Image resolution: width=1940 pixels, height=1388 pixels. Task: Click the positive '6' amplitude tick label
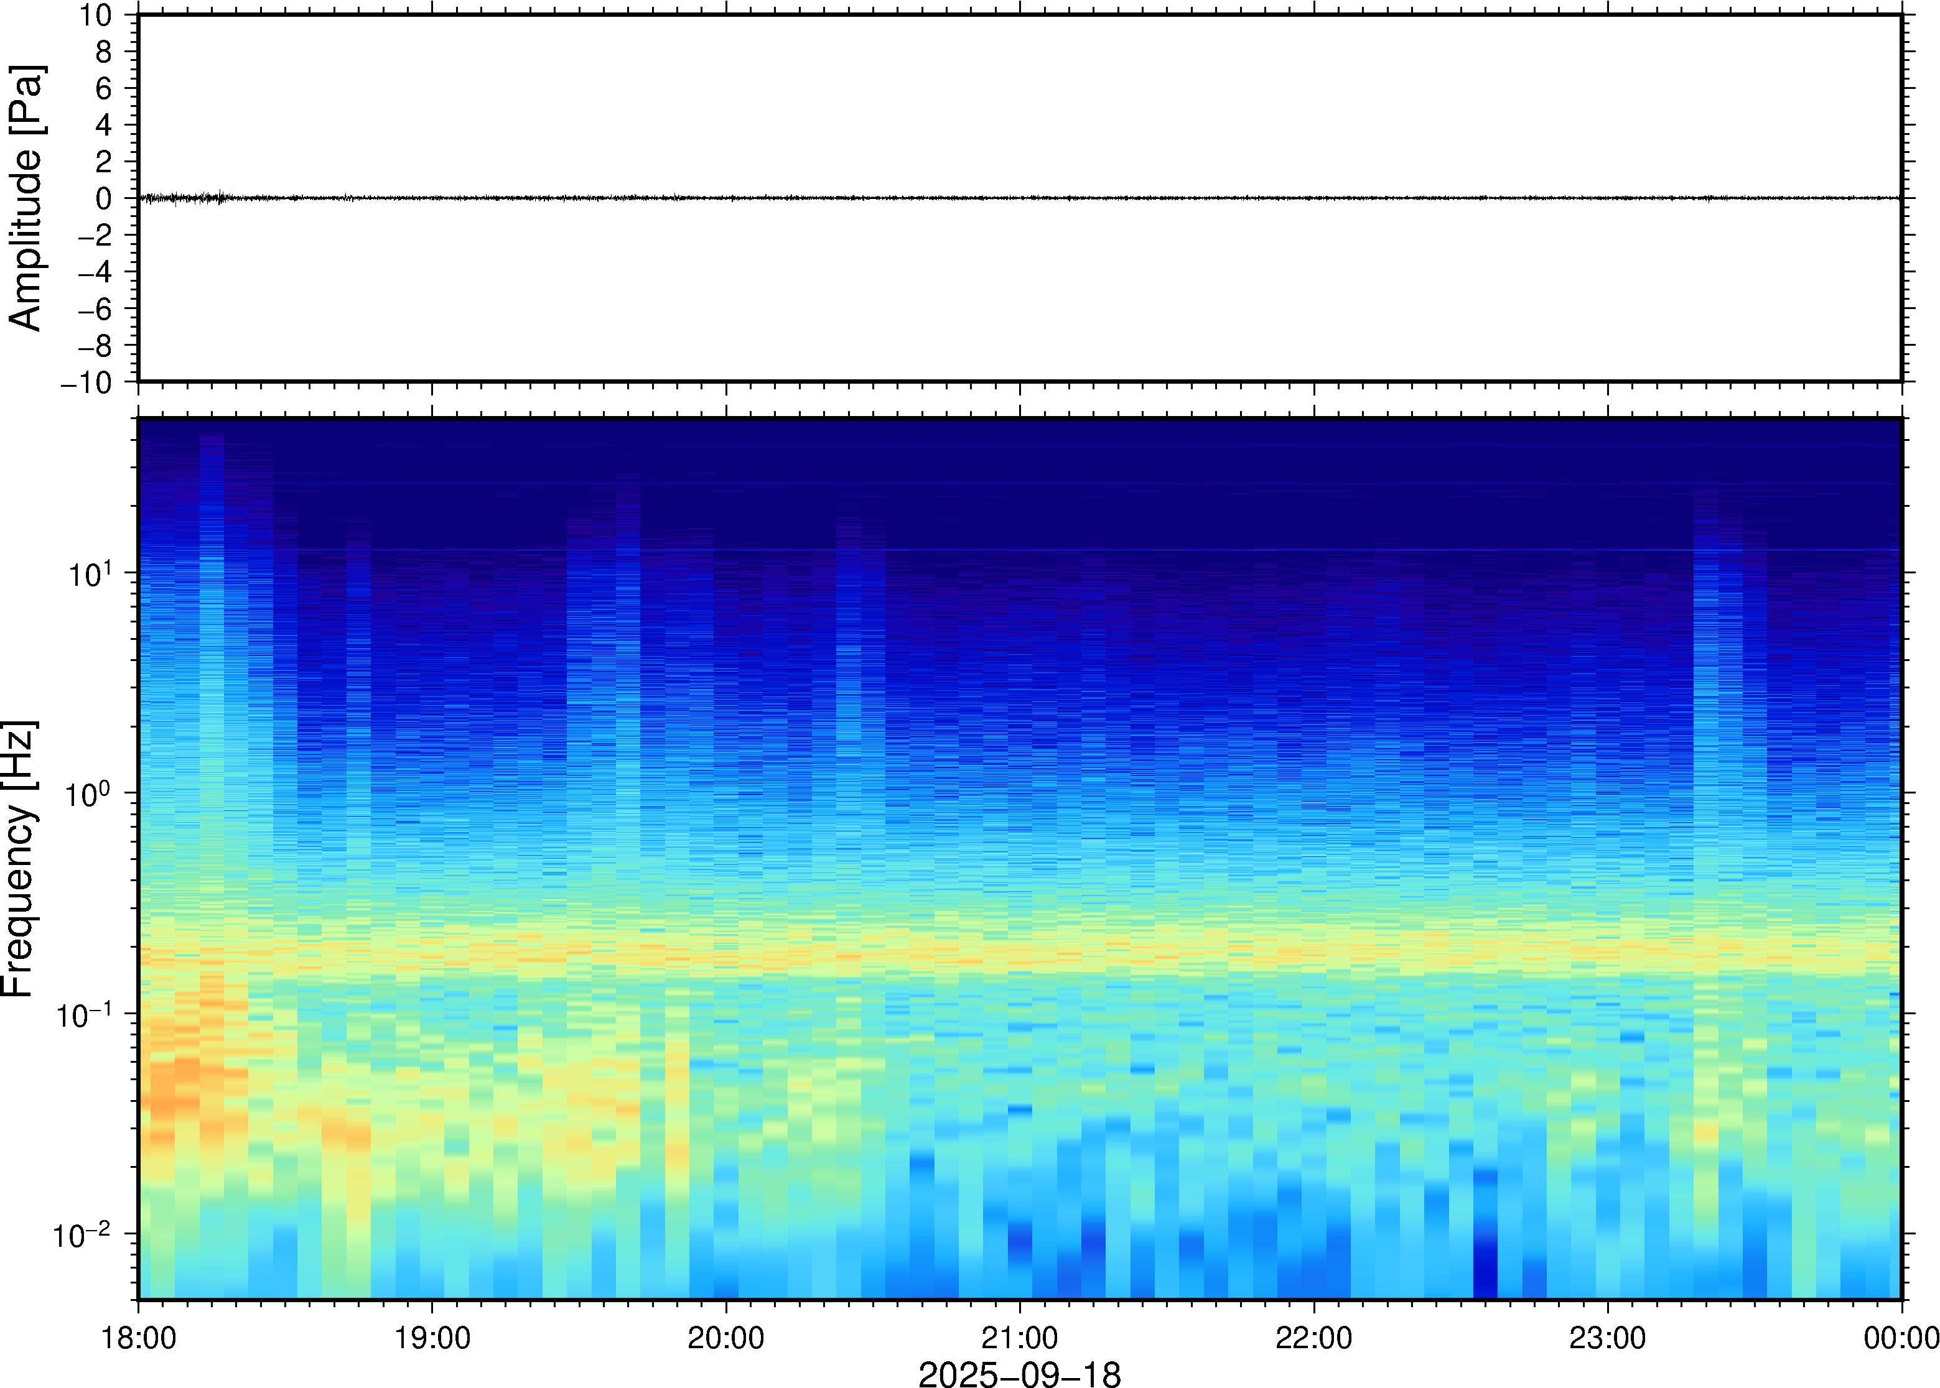(105, 88)
